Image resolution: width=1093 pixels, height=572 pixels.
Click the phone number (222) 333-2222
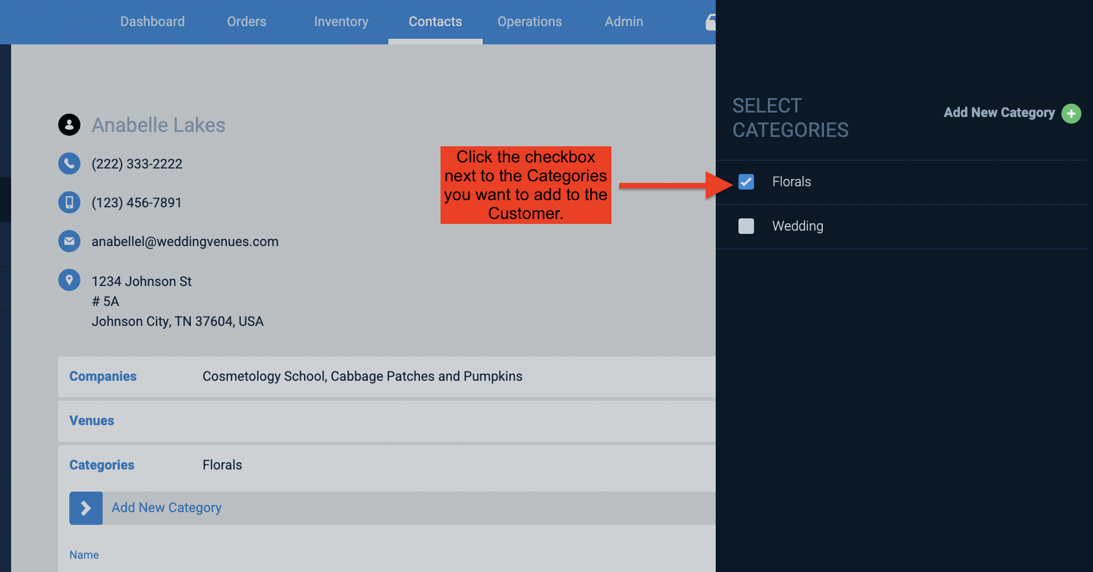point(137,164)
